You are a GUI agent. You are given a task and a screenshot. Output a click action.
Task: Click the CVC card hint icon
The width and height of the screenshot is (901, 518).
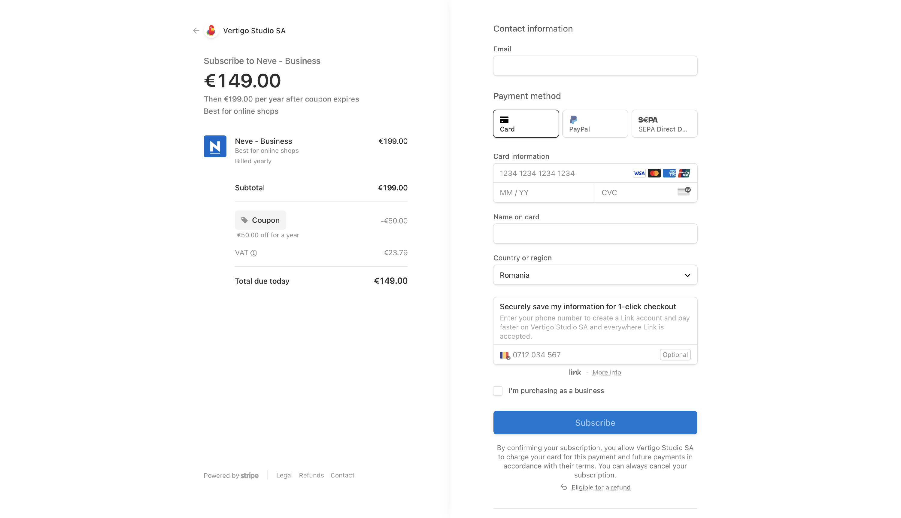(684, 192)
